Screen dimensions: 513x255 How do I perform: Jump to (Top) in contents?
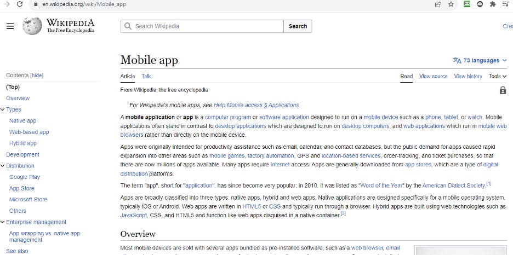pos(13,87)
